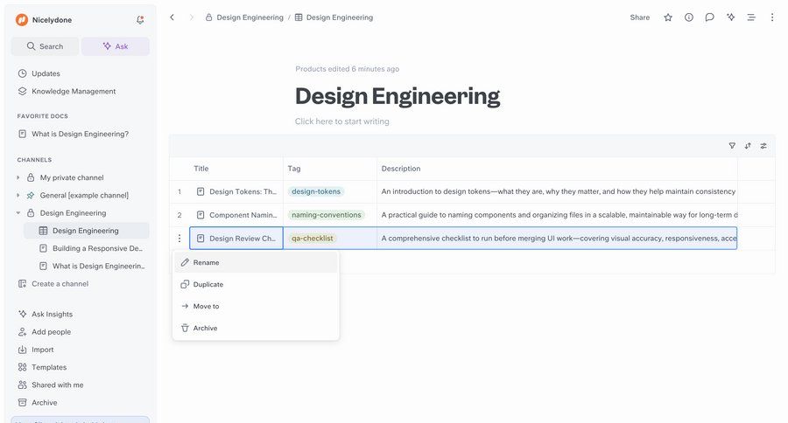
Task: Open the notifications bell icon
Action: 140,19
